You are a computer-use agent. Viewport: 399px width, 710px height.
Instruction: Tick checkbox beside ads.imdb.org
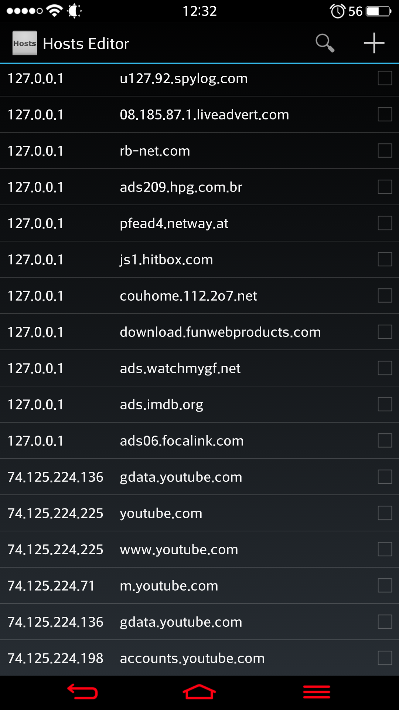385,405
